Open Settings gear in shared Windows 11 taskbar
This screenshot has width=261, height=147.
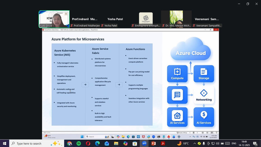179,137
